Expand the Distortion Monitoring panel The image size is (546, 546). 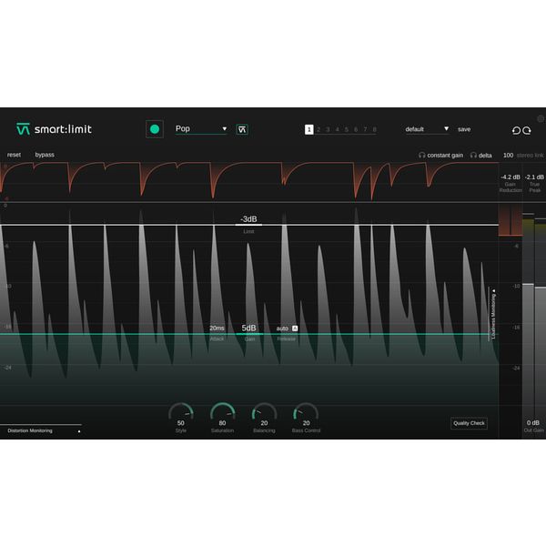40,430
